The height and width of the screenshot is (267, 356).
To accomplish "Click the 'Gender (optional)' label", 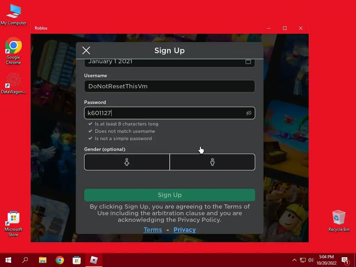I will 105,149.
